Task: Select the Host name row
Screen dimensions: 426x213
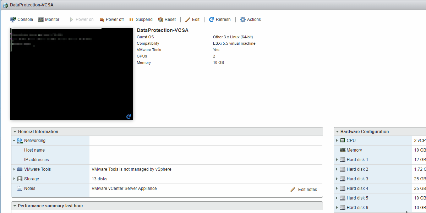Action: click(x=167, y=150)
